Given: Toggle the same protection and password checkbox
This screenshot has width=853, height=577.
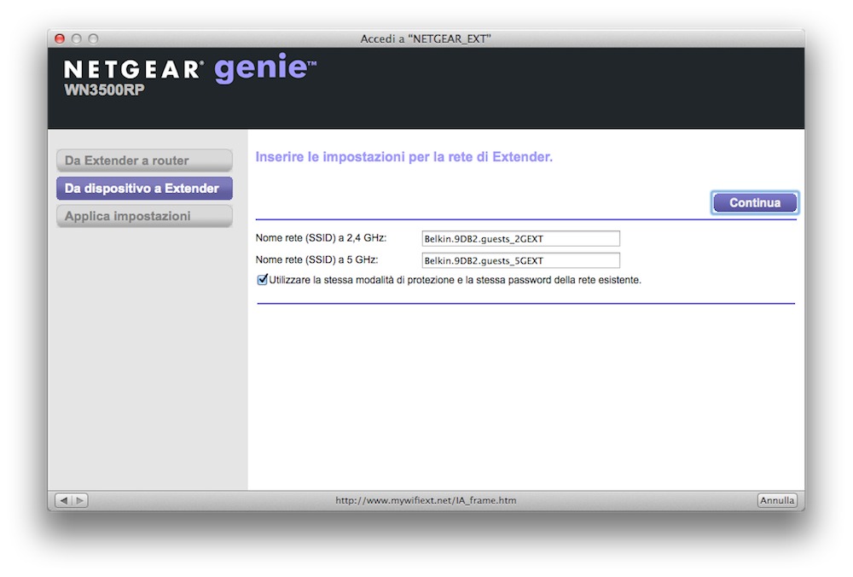Looking at the screenshot, I should tap(262, 280).
